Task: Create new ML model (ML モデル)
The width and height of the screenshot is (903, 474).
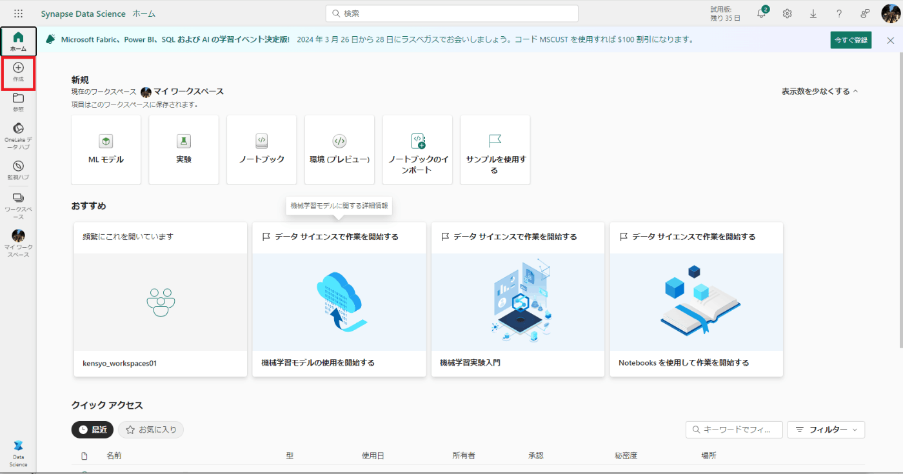Action: pyautogui.click(x=106, y=150)
